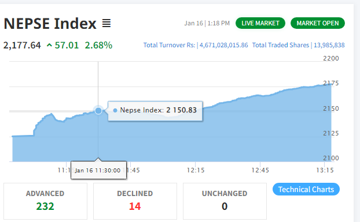Screen dimensions: 360x222
Task: Click the 2125 y-axis label
Action: [x=331, y=133]
